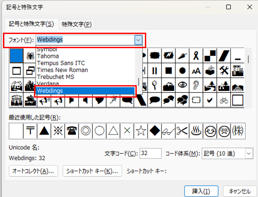Viewport: 258px width, 197px height.
Task: Click the 挿入(I) button
Action: click(201, 191)
